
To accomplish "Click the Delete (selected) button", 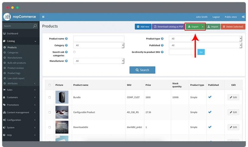I will point(233,27).
